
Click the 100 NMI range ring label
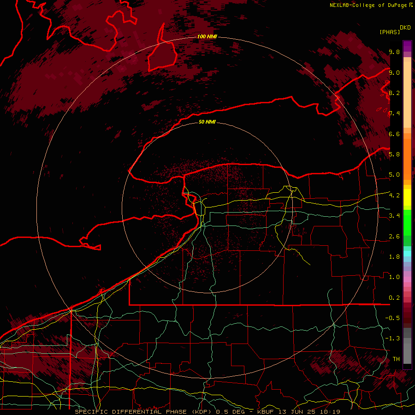click(207, 36)
